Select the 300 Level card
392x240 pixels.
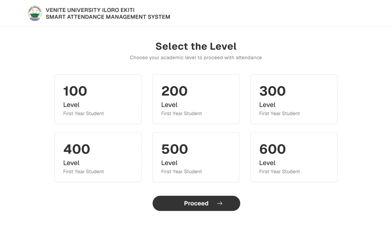pyautogui.click(x=294, y=99)
